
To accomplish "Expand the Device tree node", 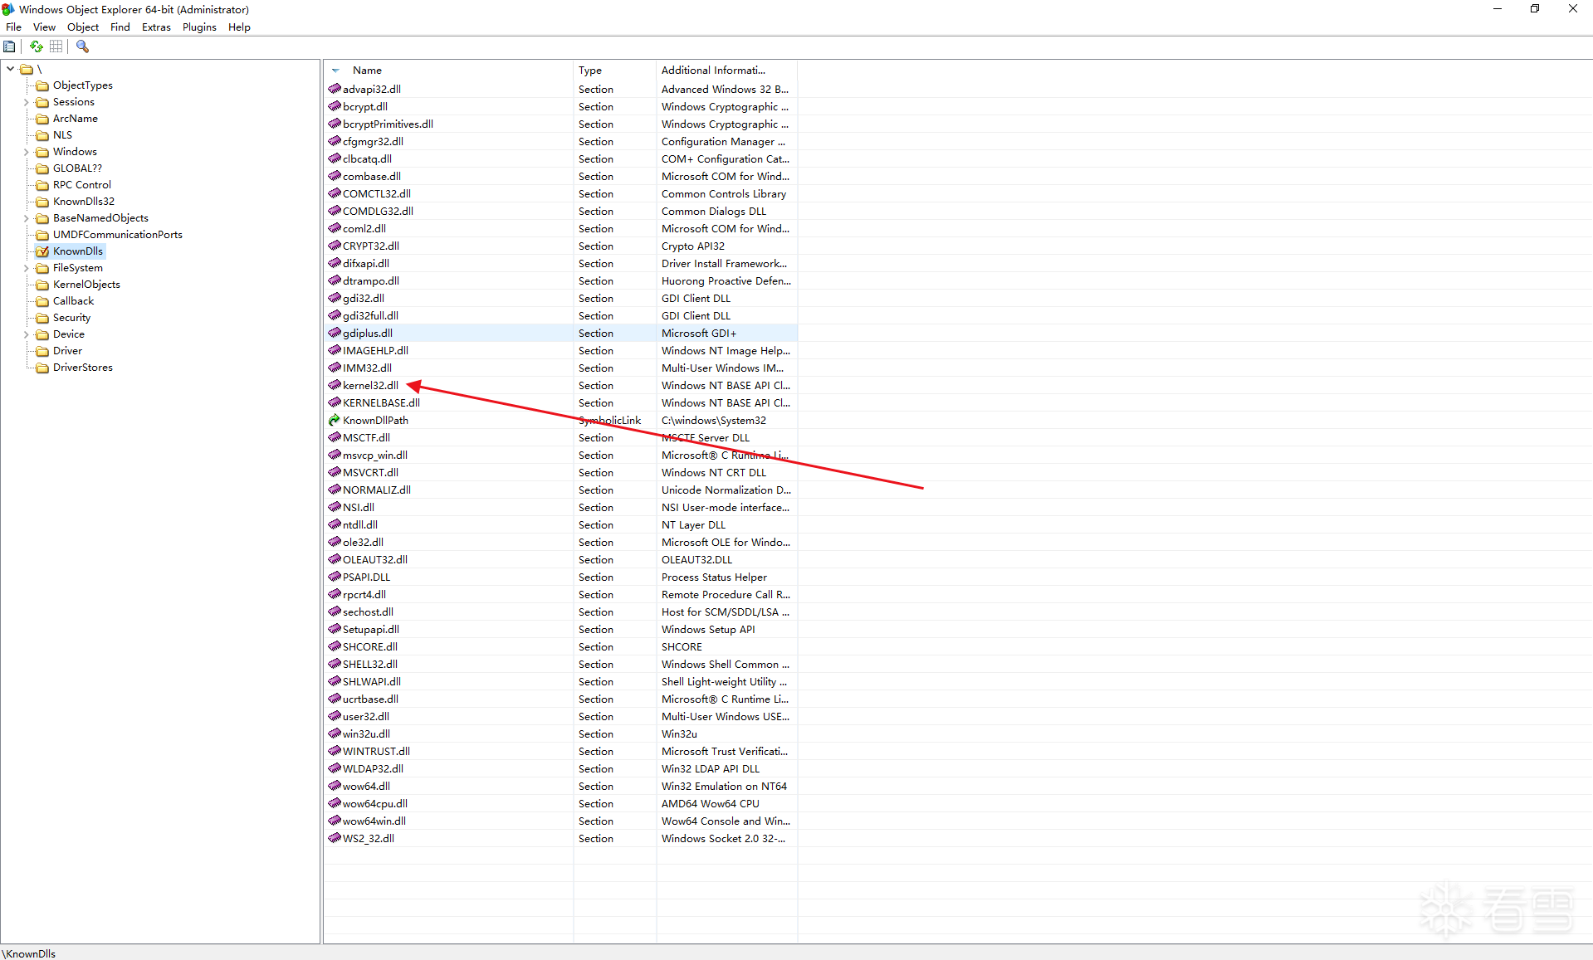I will point(27,334).
